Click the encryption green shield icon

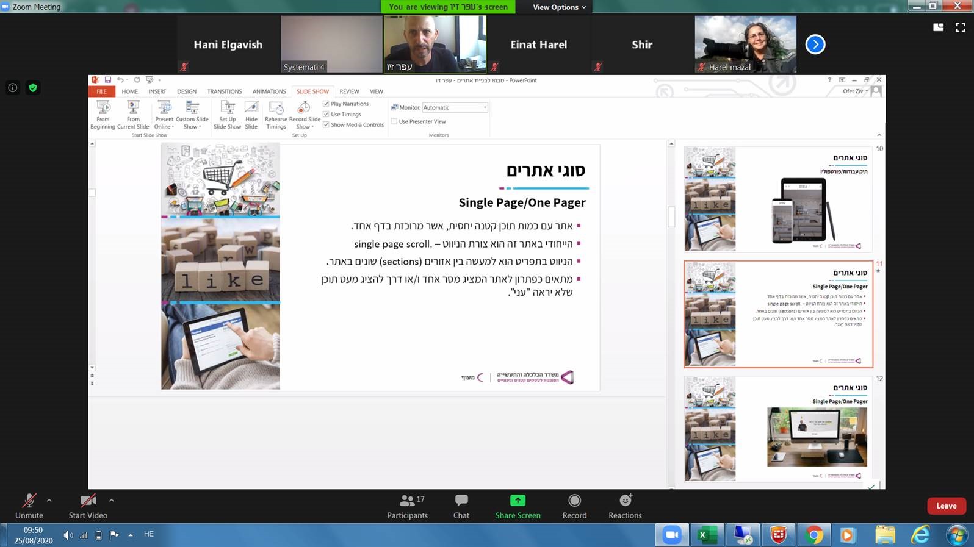33,88
